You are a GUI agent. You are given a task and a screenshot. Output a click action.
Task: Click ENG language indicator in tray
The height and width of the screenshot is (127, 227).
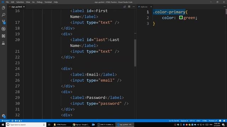(x=211, y=125)
